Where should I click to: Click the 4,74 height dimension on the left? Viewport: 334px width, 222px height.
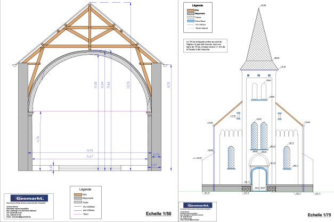pyautogui.click(x=37, y=138)
